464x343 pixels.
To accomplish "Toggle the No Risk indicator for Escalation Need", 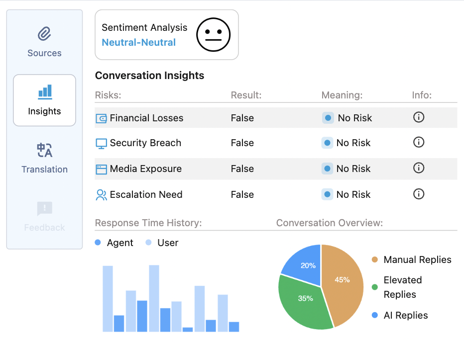I will 327,194.
